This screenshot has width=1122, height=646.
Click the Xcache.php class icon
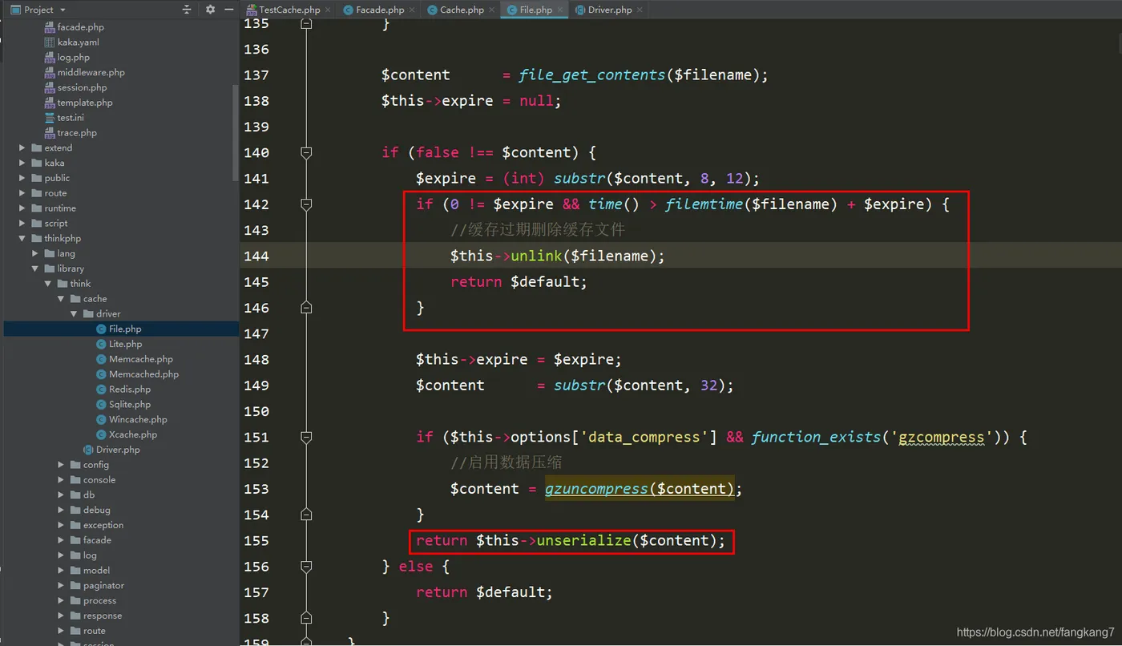101,434
